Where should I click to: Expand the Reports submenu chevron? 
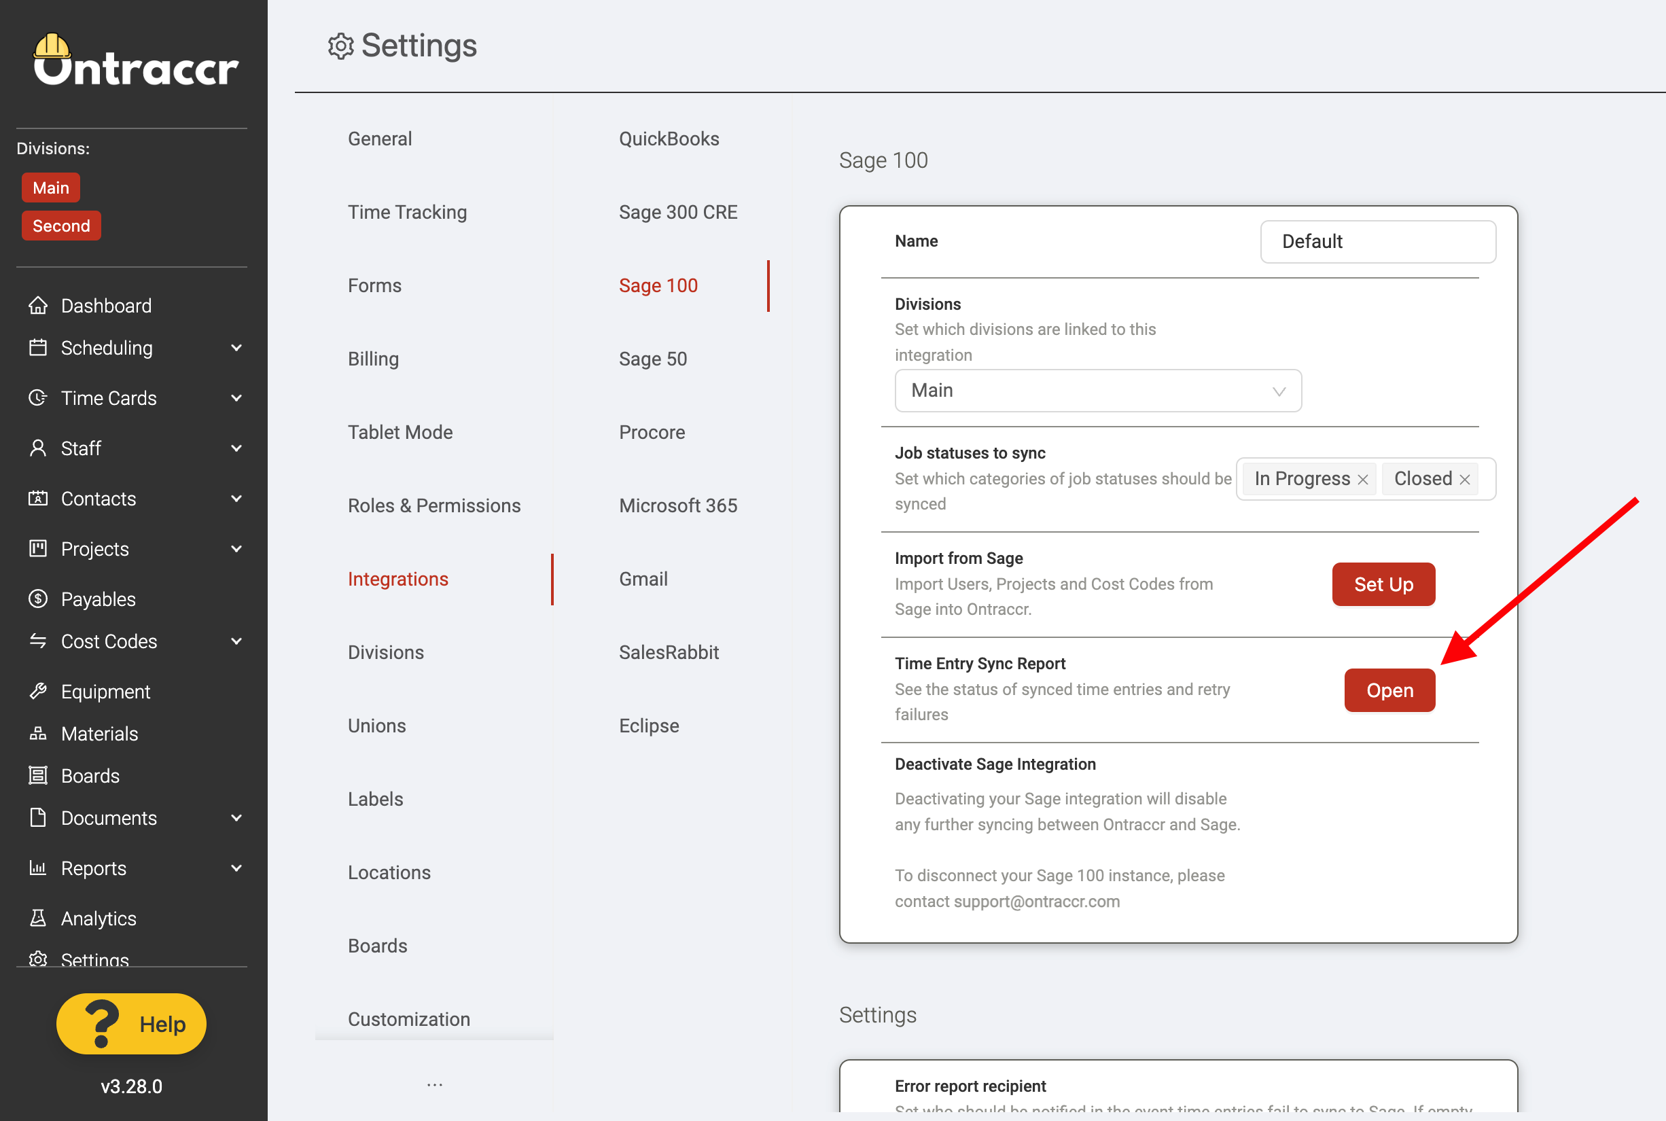click(236, 868)
